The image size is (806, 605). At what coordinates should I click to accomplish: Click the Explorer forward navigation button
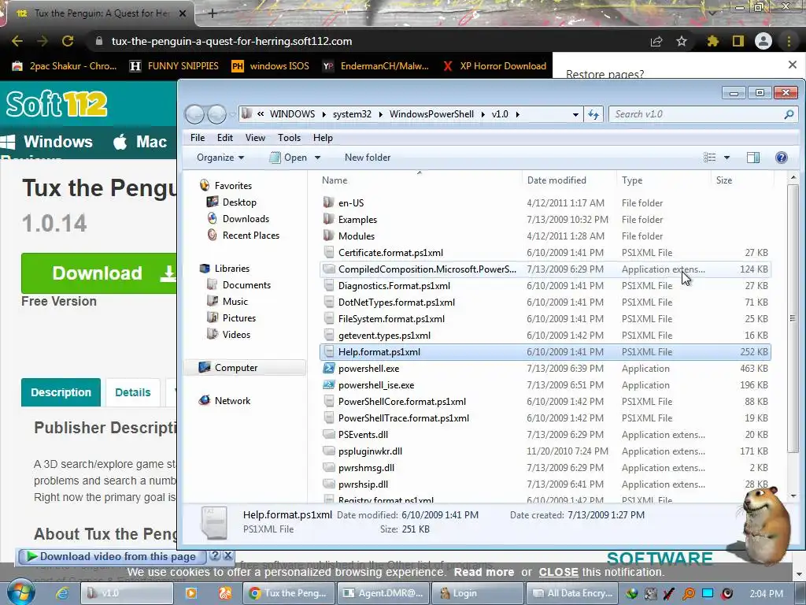point(216,114)
